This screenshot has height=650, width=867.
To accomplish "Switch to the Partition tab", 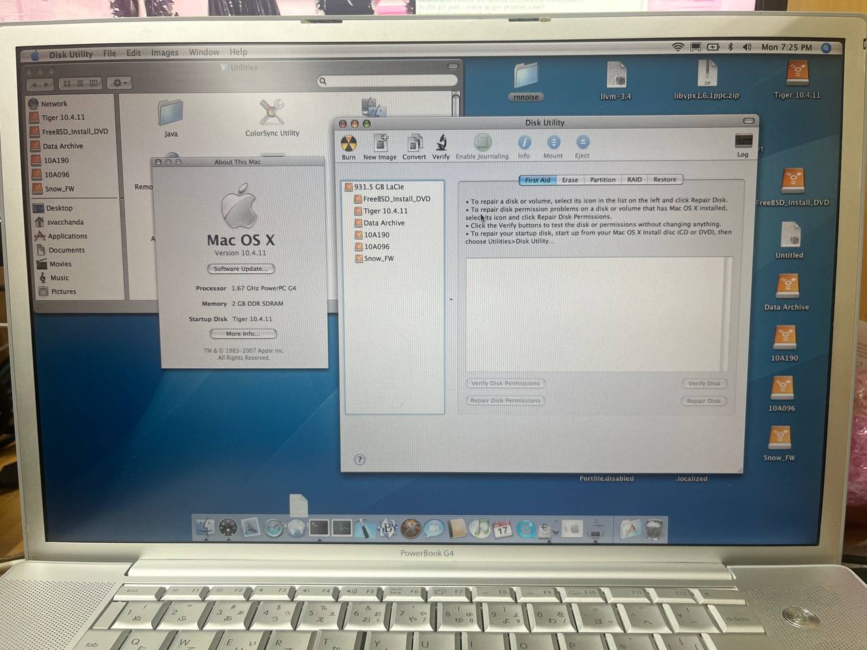I will 603,180.
